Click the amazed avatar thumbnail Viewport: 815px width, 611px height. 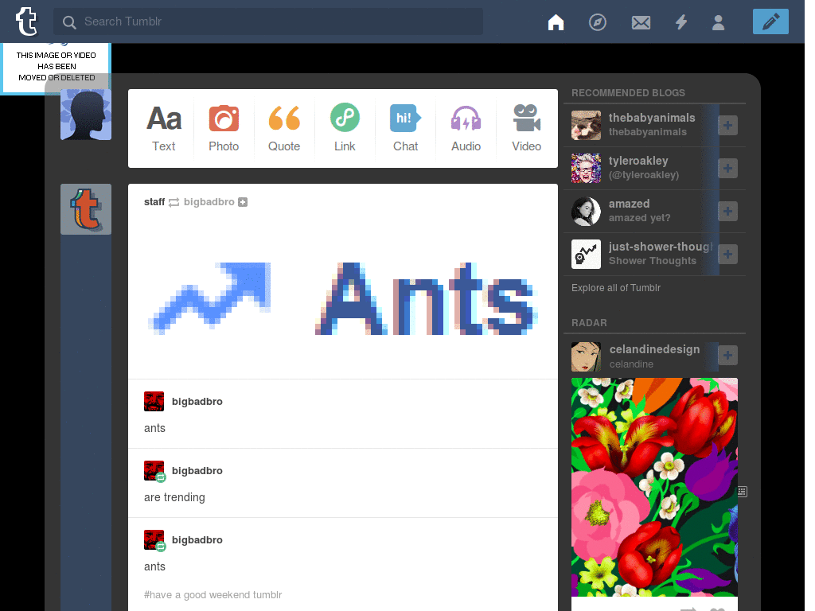coord(586,212)
